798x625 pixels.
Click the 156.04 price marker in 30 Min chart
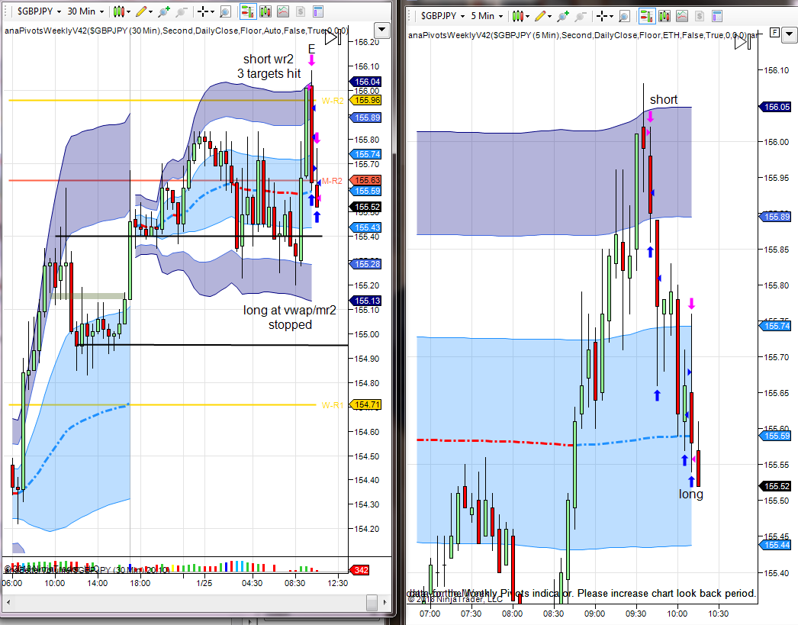[x=366, y=82]
